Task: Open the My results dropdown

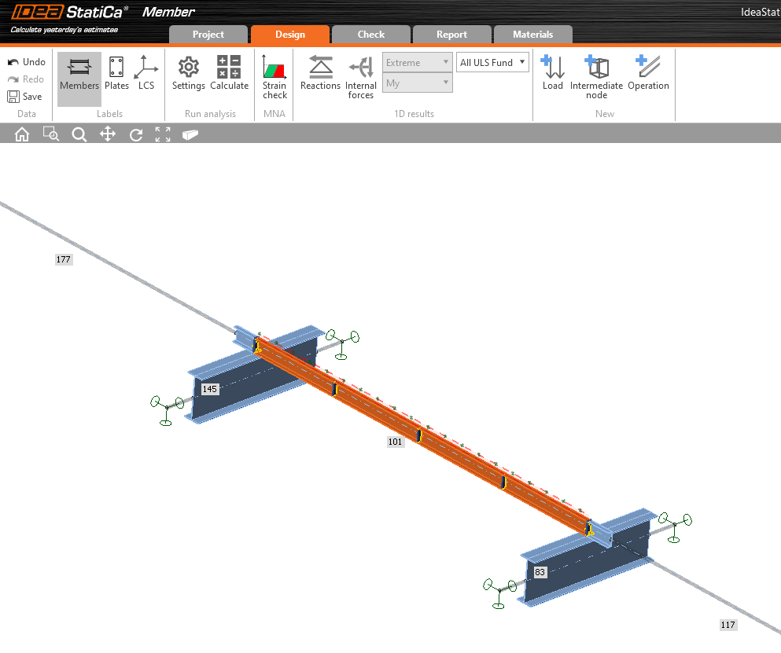Action: click(x=417, y=83)
